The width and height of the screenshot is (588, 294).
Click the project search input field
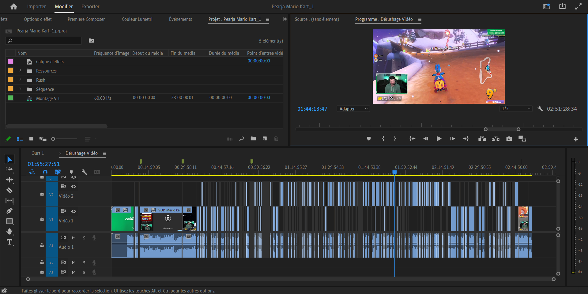coord(44,41)
